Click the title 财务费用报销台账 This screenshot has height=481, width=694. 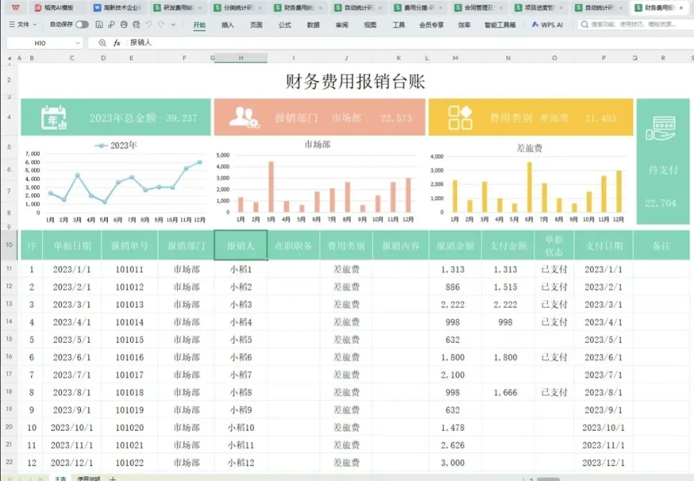click(x=355, y=81)
